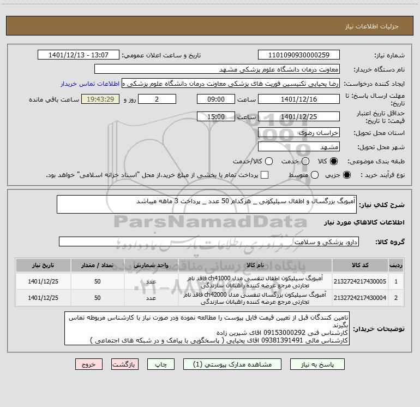Click the نام کالا column header
Screen dimensions: 420x407
click(x=255, y=265)
